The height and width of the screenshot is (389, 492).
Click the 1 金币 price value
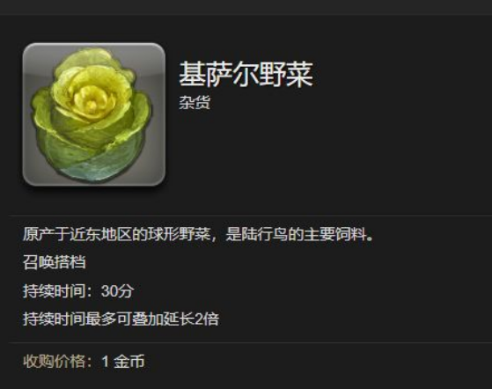tap(123, 362)
